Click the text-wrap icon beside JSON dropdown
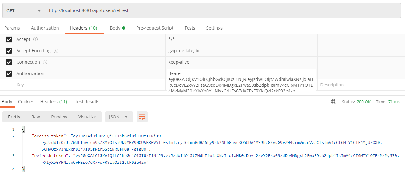This screenshot has height=181, width=405. point(142,117)
